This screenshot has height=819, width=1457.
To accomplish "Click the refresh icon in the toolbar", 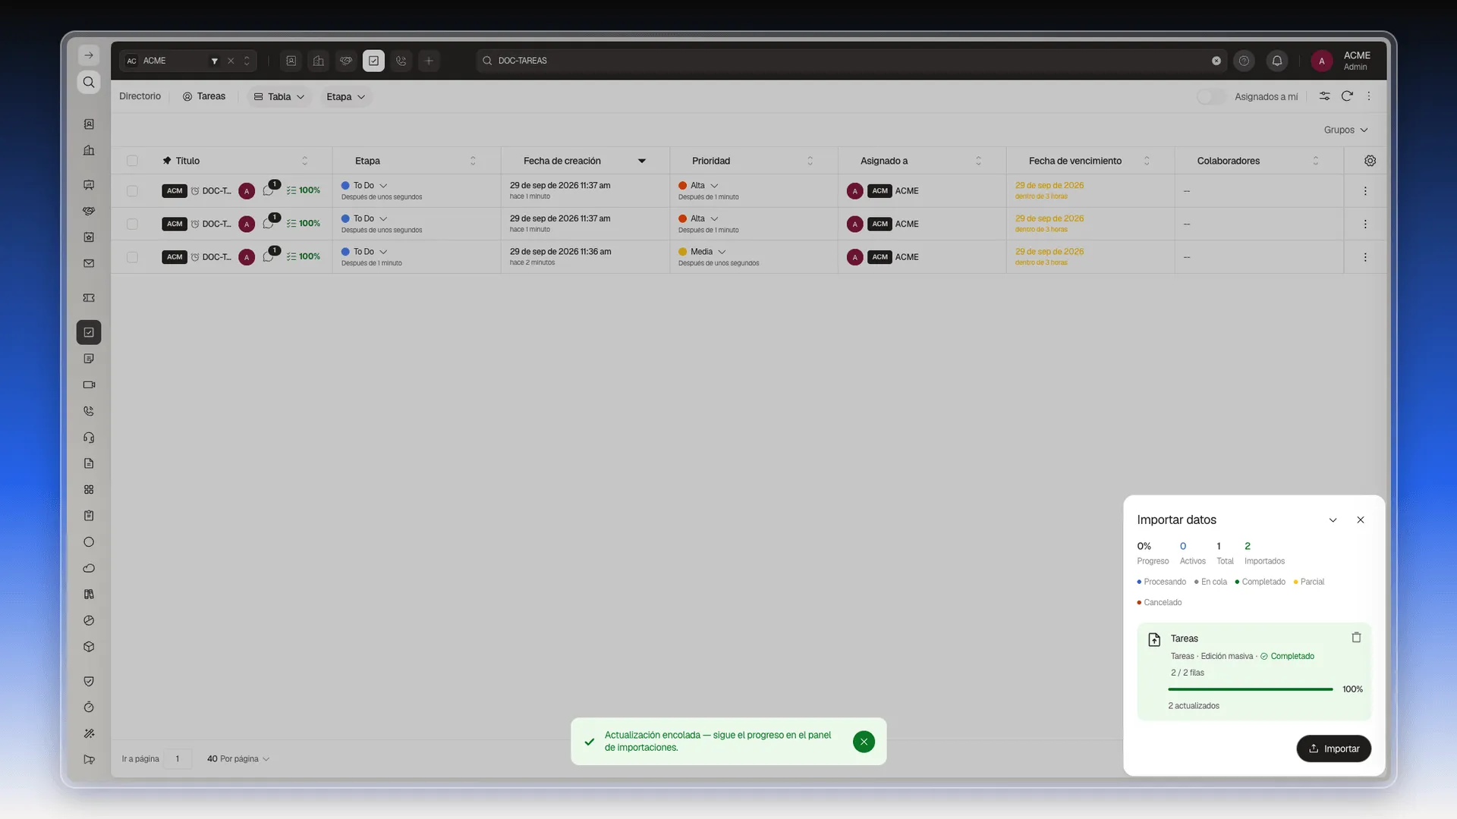I will click(1347, 96).
